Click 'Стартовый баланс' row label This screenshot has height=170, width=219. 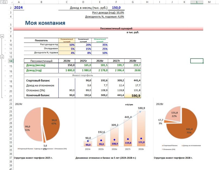point(38,81)
